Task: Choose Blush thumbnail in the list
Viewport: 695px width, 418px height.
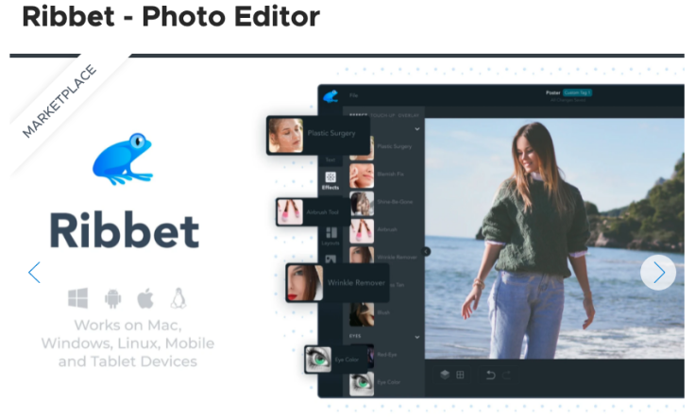Action: pos(362,314)
